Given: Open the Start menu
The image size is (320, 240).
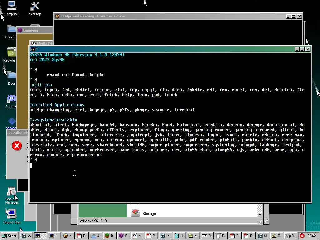Looking at the screenshot, I should (x=9, y=236).
